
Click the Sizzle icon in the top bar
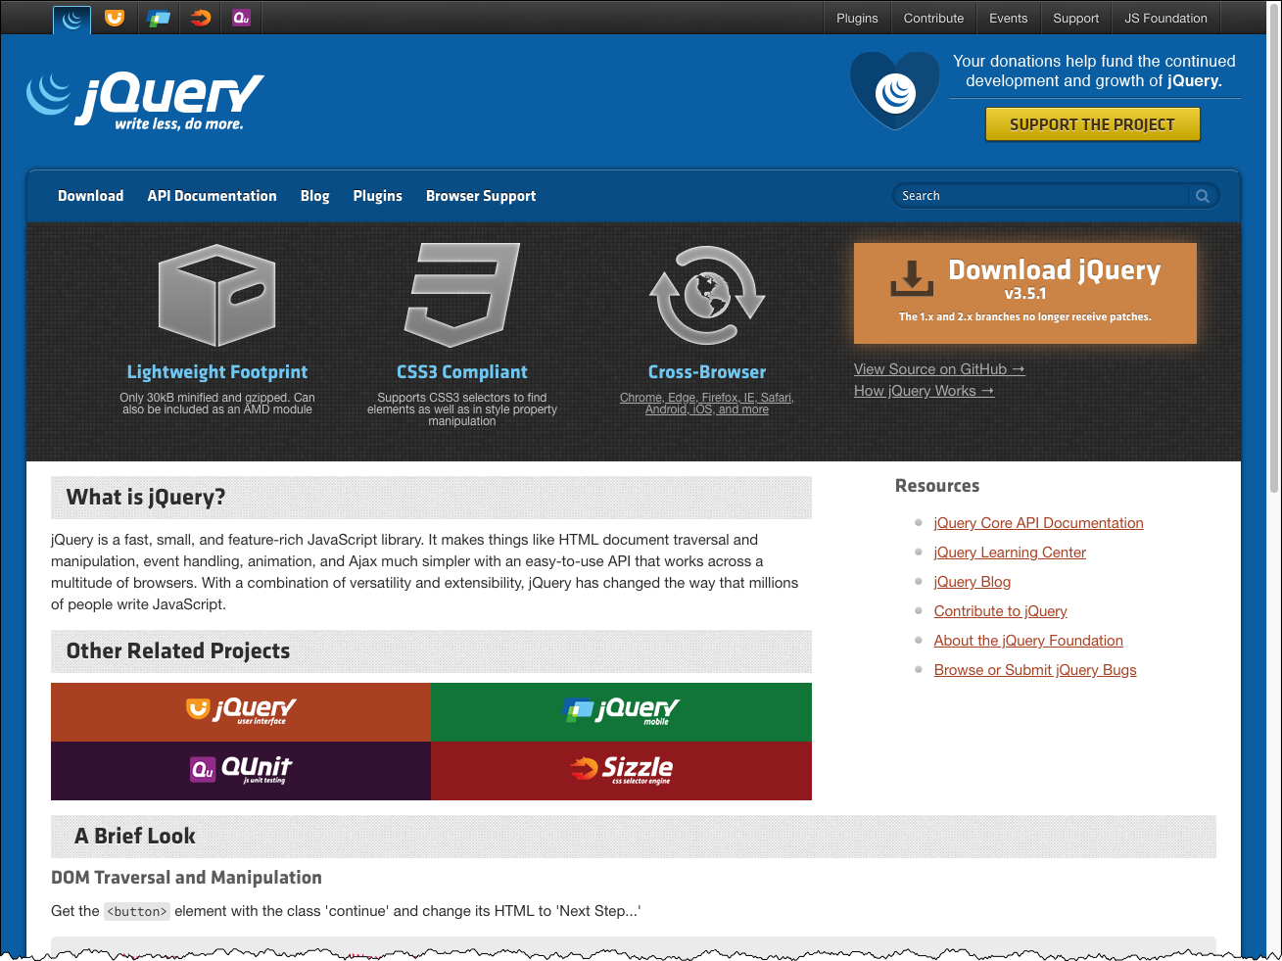(x=199, y=18)
